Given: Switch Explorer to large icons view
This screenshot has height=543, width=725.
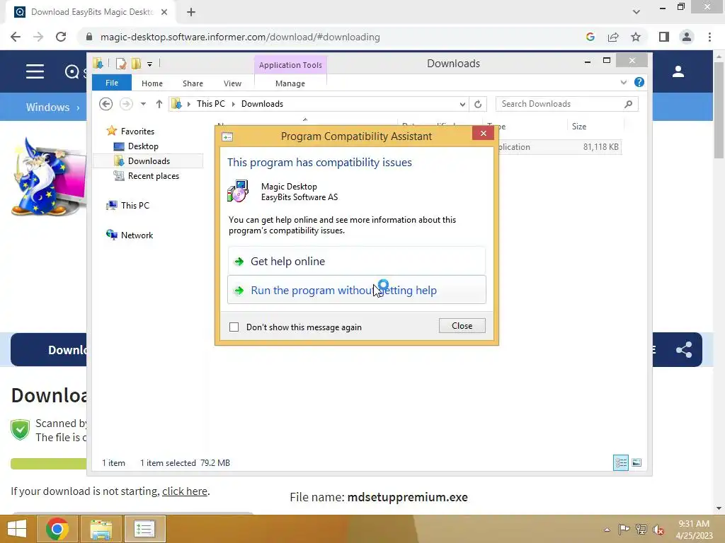Looking at the screenshot, I should click(636, 462).
